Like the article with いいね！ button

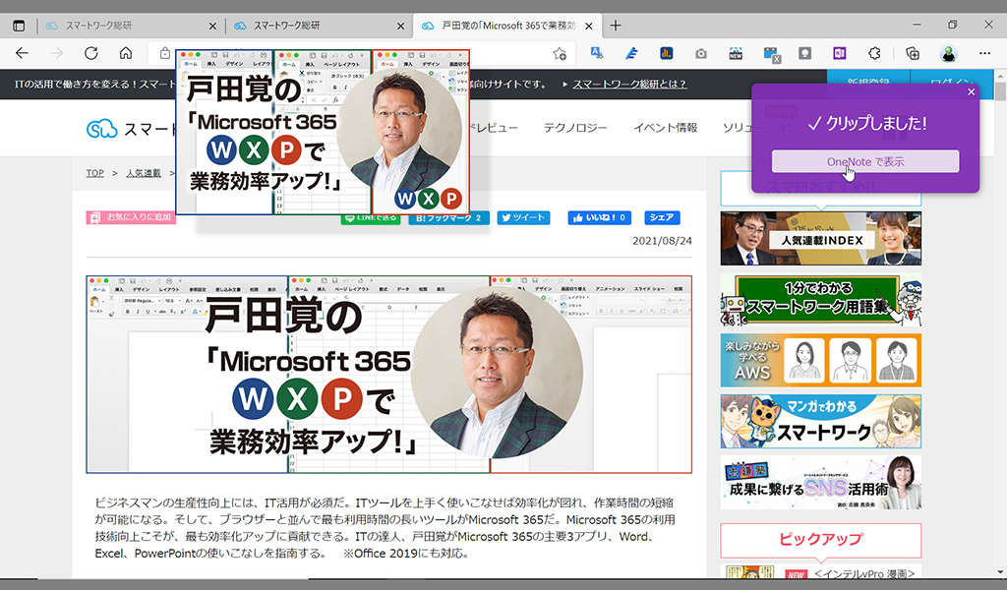pyautogui.click(x=599, y=218)
